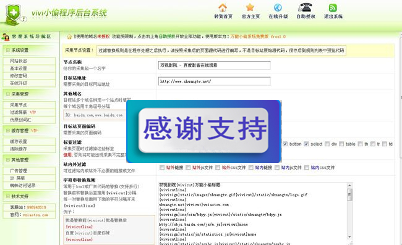The height and width of the screenshot is (245, 402).
Task: Uncheck the select tag filter checkbox
Action: [306, 144]
